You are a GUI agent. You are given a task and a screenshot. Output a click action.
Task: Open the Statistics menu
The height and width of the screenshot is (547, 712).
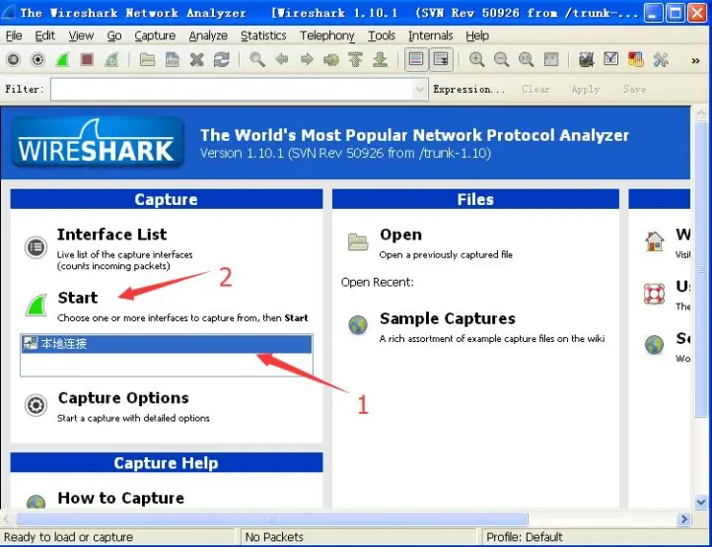(263, 35)
